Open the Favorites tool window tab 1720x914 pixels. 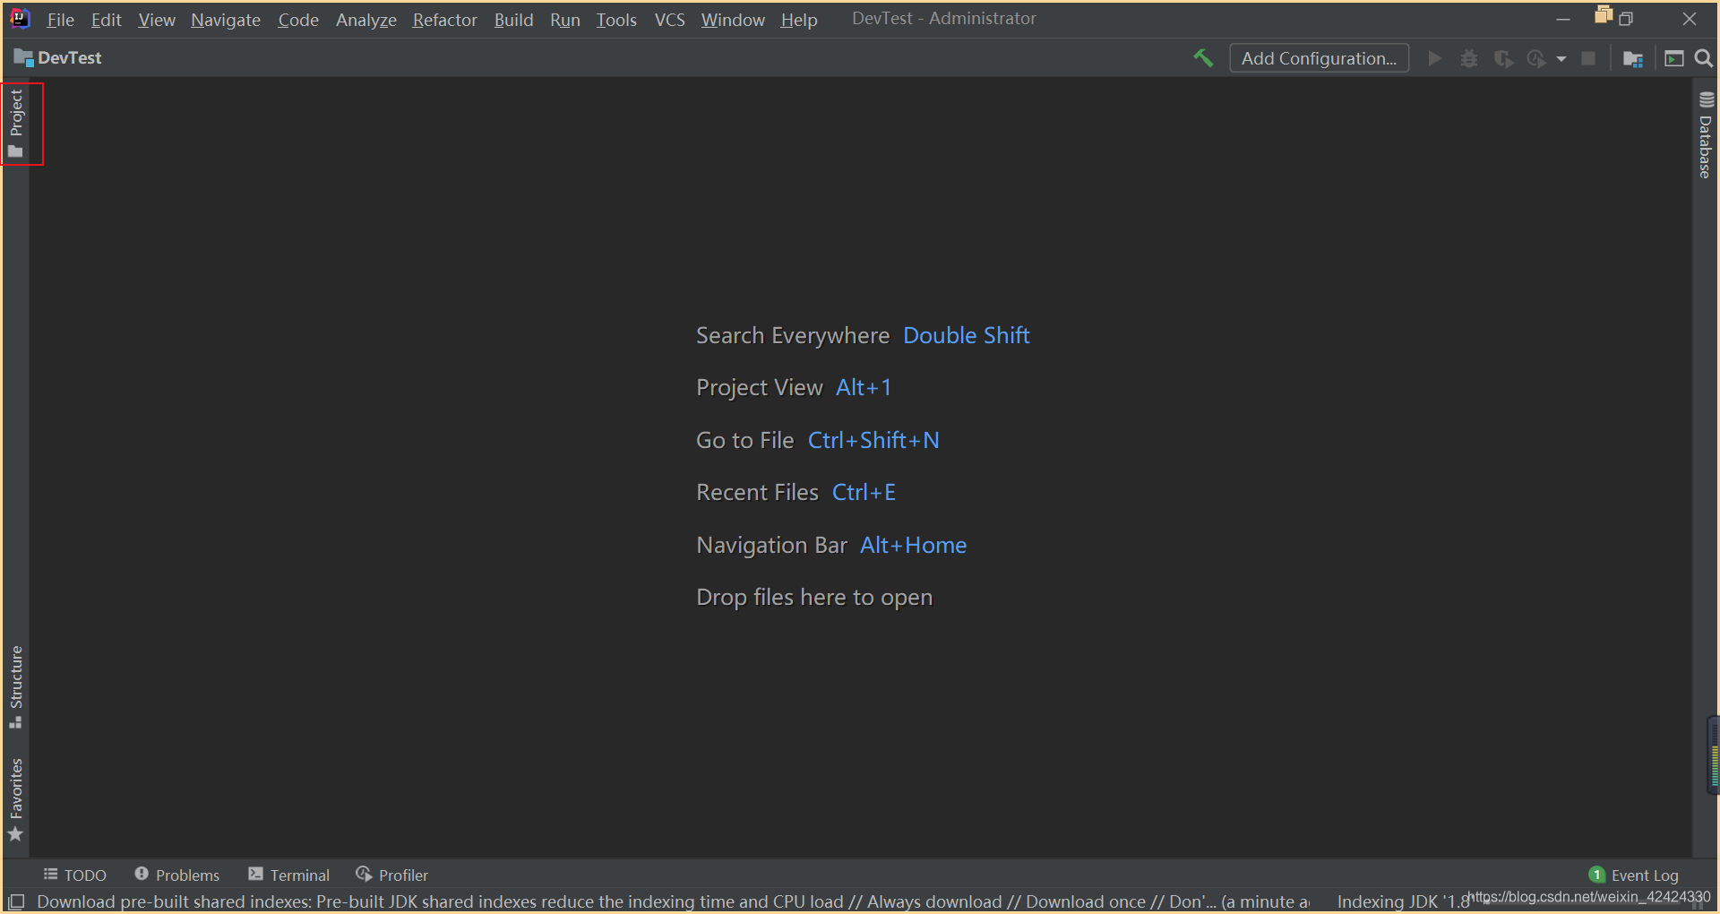point(16,800)
